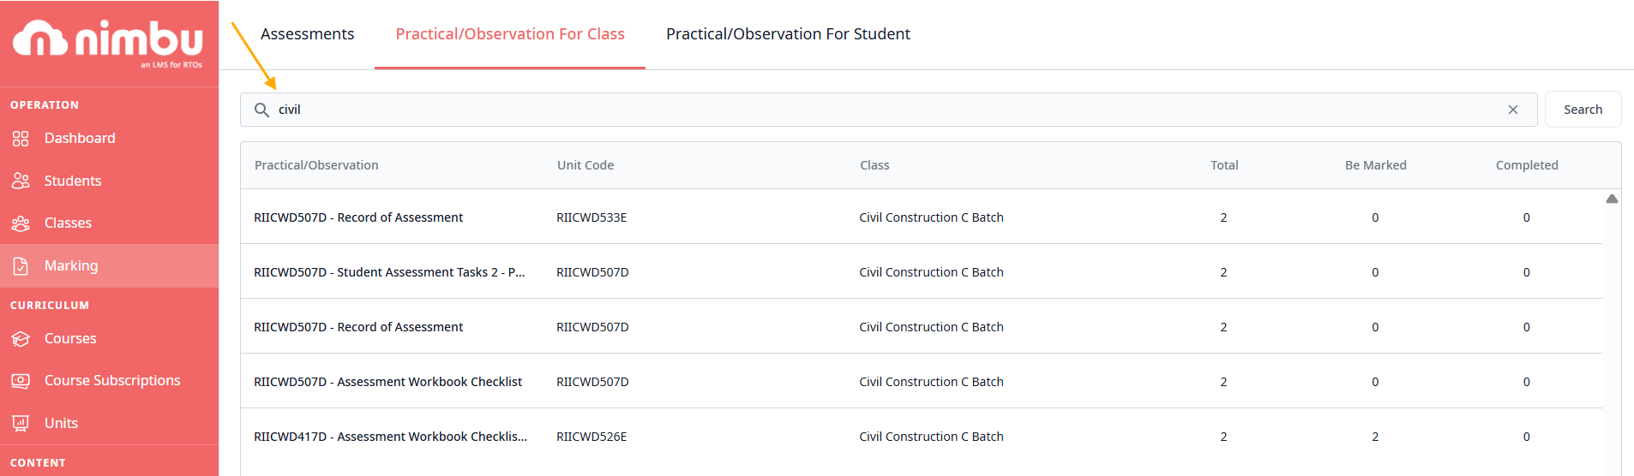Click inside the search field containing civil
Image resolution: width=1634 pixels, height=476 pixels.
click(857, 110)
